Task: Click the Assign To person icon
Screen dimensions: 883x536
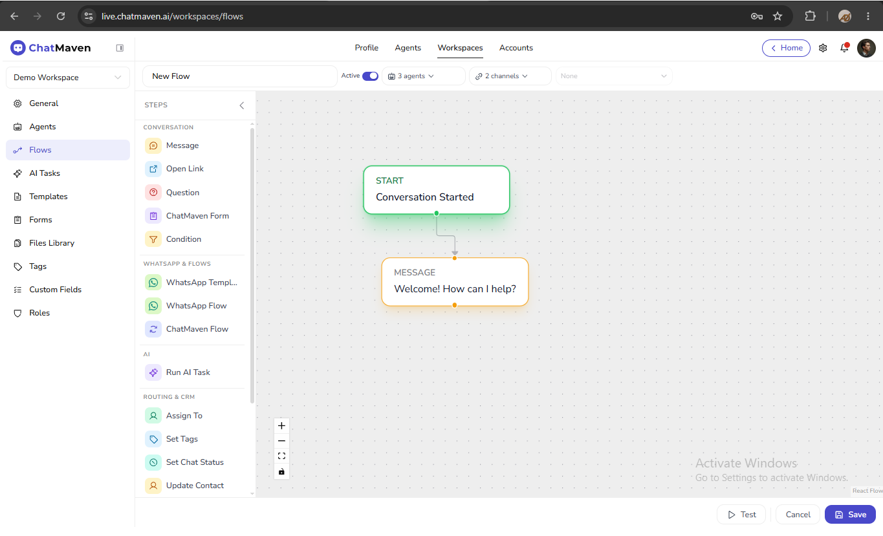Action: (x=153, y=416)
